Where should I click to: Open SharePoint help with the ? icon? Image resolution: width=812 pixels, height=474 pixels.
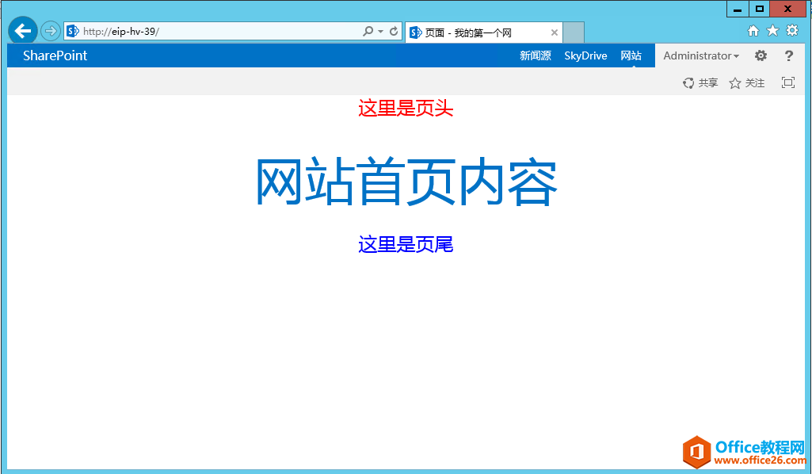pyautogui.click(x=788, y=55)
